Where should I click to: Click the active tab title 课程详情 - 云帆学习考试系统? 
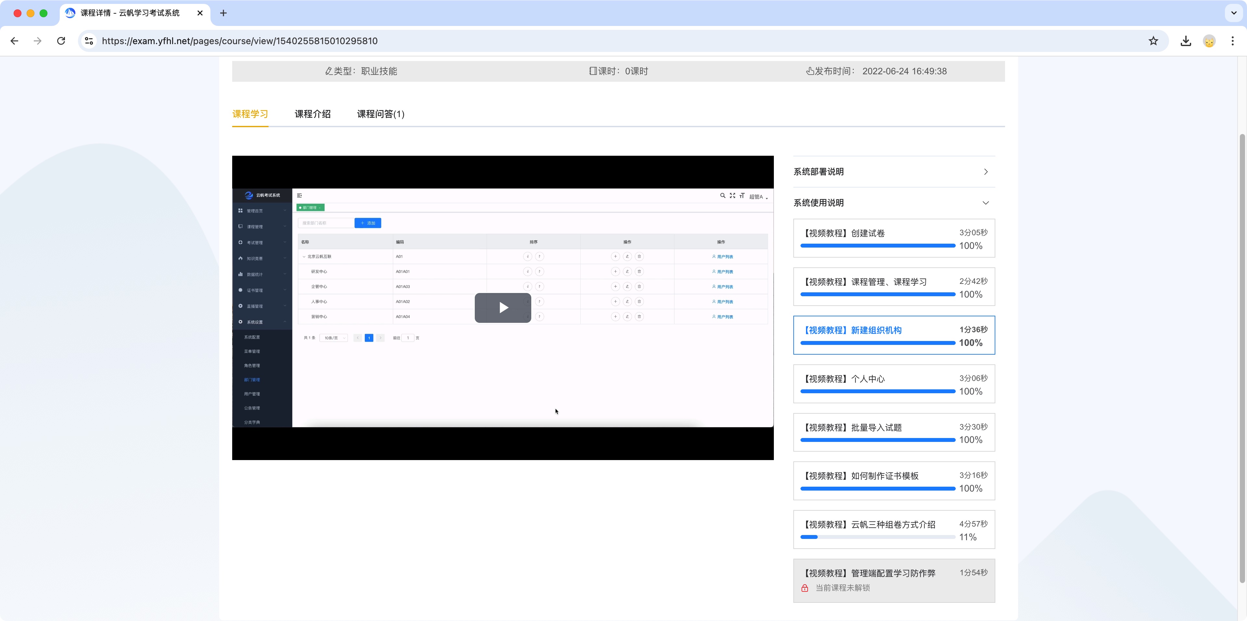point(130,13)
